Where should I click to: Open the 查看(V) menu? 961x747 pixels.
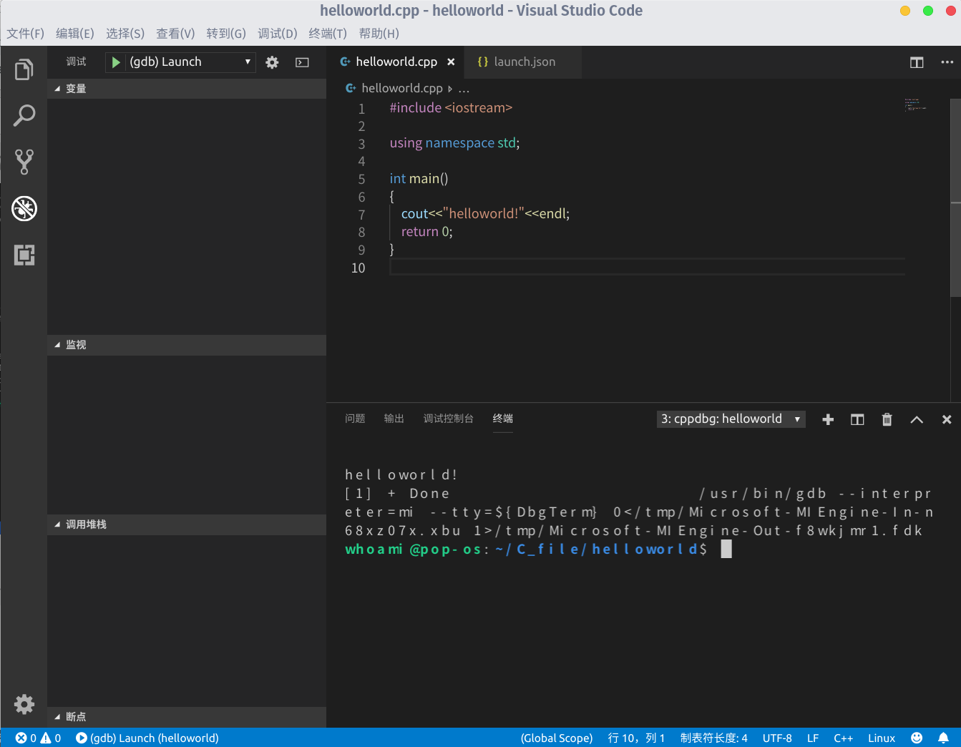175,34
